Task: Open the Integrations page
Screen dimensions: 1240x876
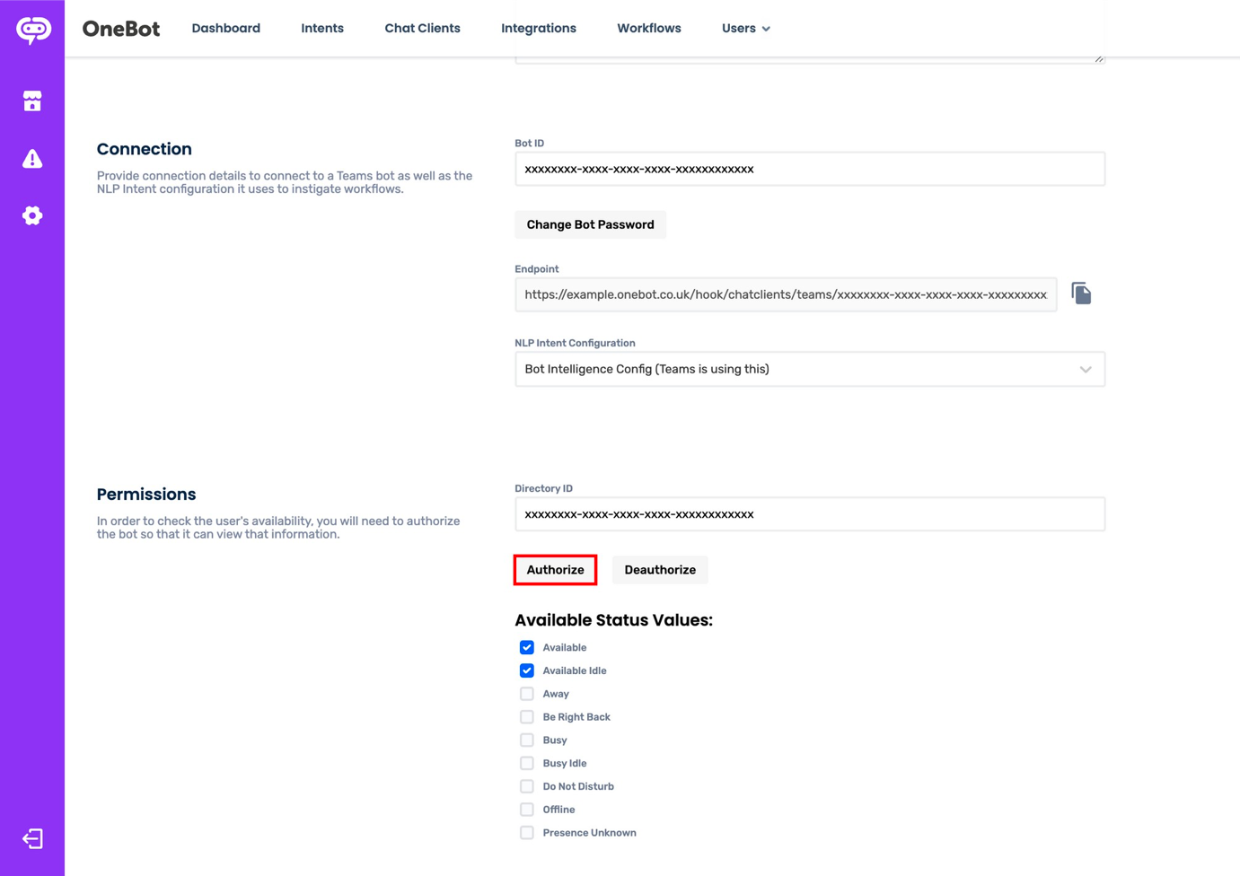Action: coord(539,29)
